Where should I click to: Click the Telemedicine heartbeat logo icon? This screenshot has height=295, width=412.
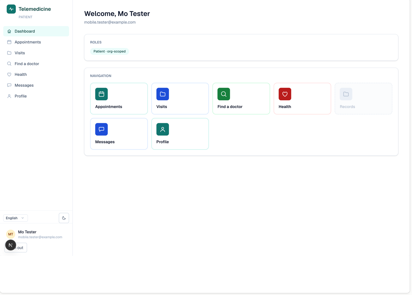(11, 9)
